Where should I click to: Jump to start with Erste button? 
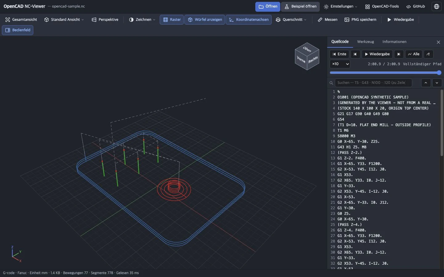(339, 54)
